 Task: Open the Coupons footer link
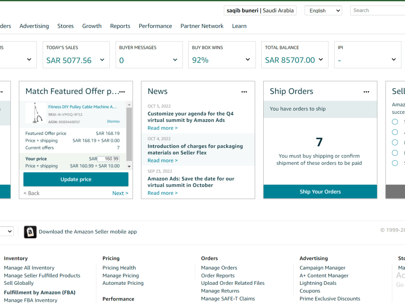click(x=310, y=290)
